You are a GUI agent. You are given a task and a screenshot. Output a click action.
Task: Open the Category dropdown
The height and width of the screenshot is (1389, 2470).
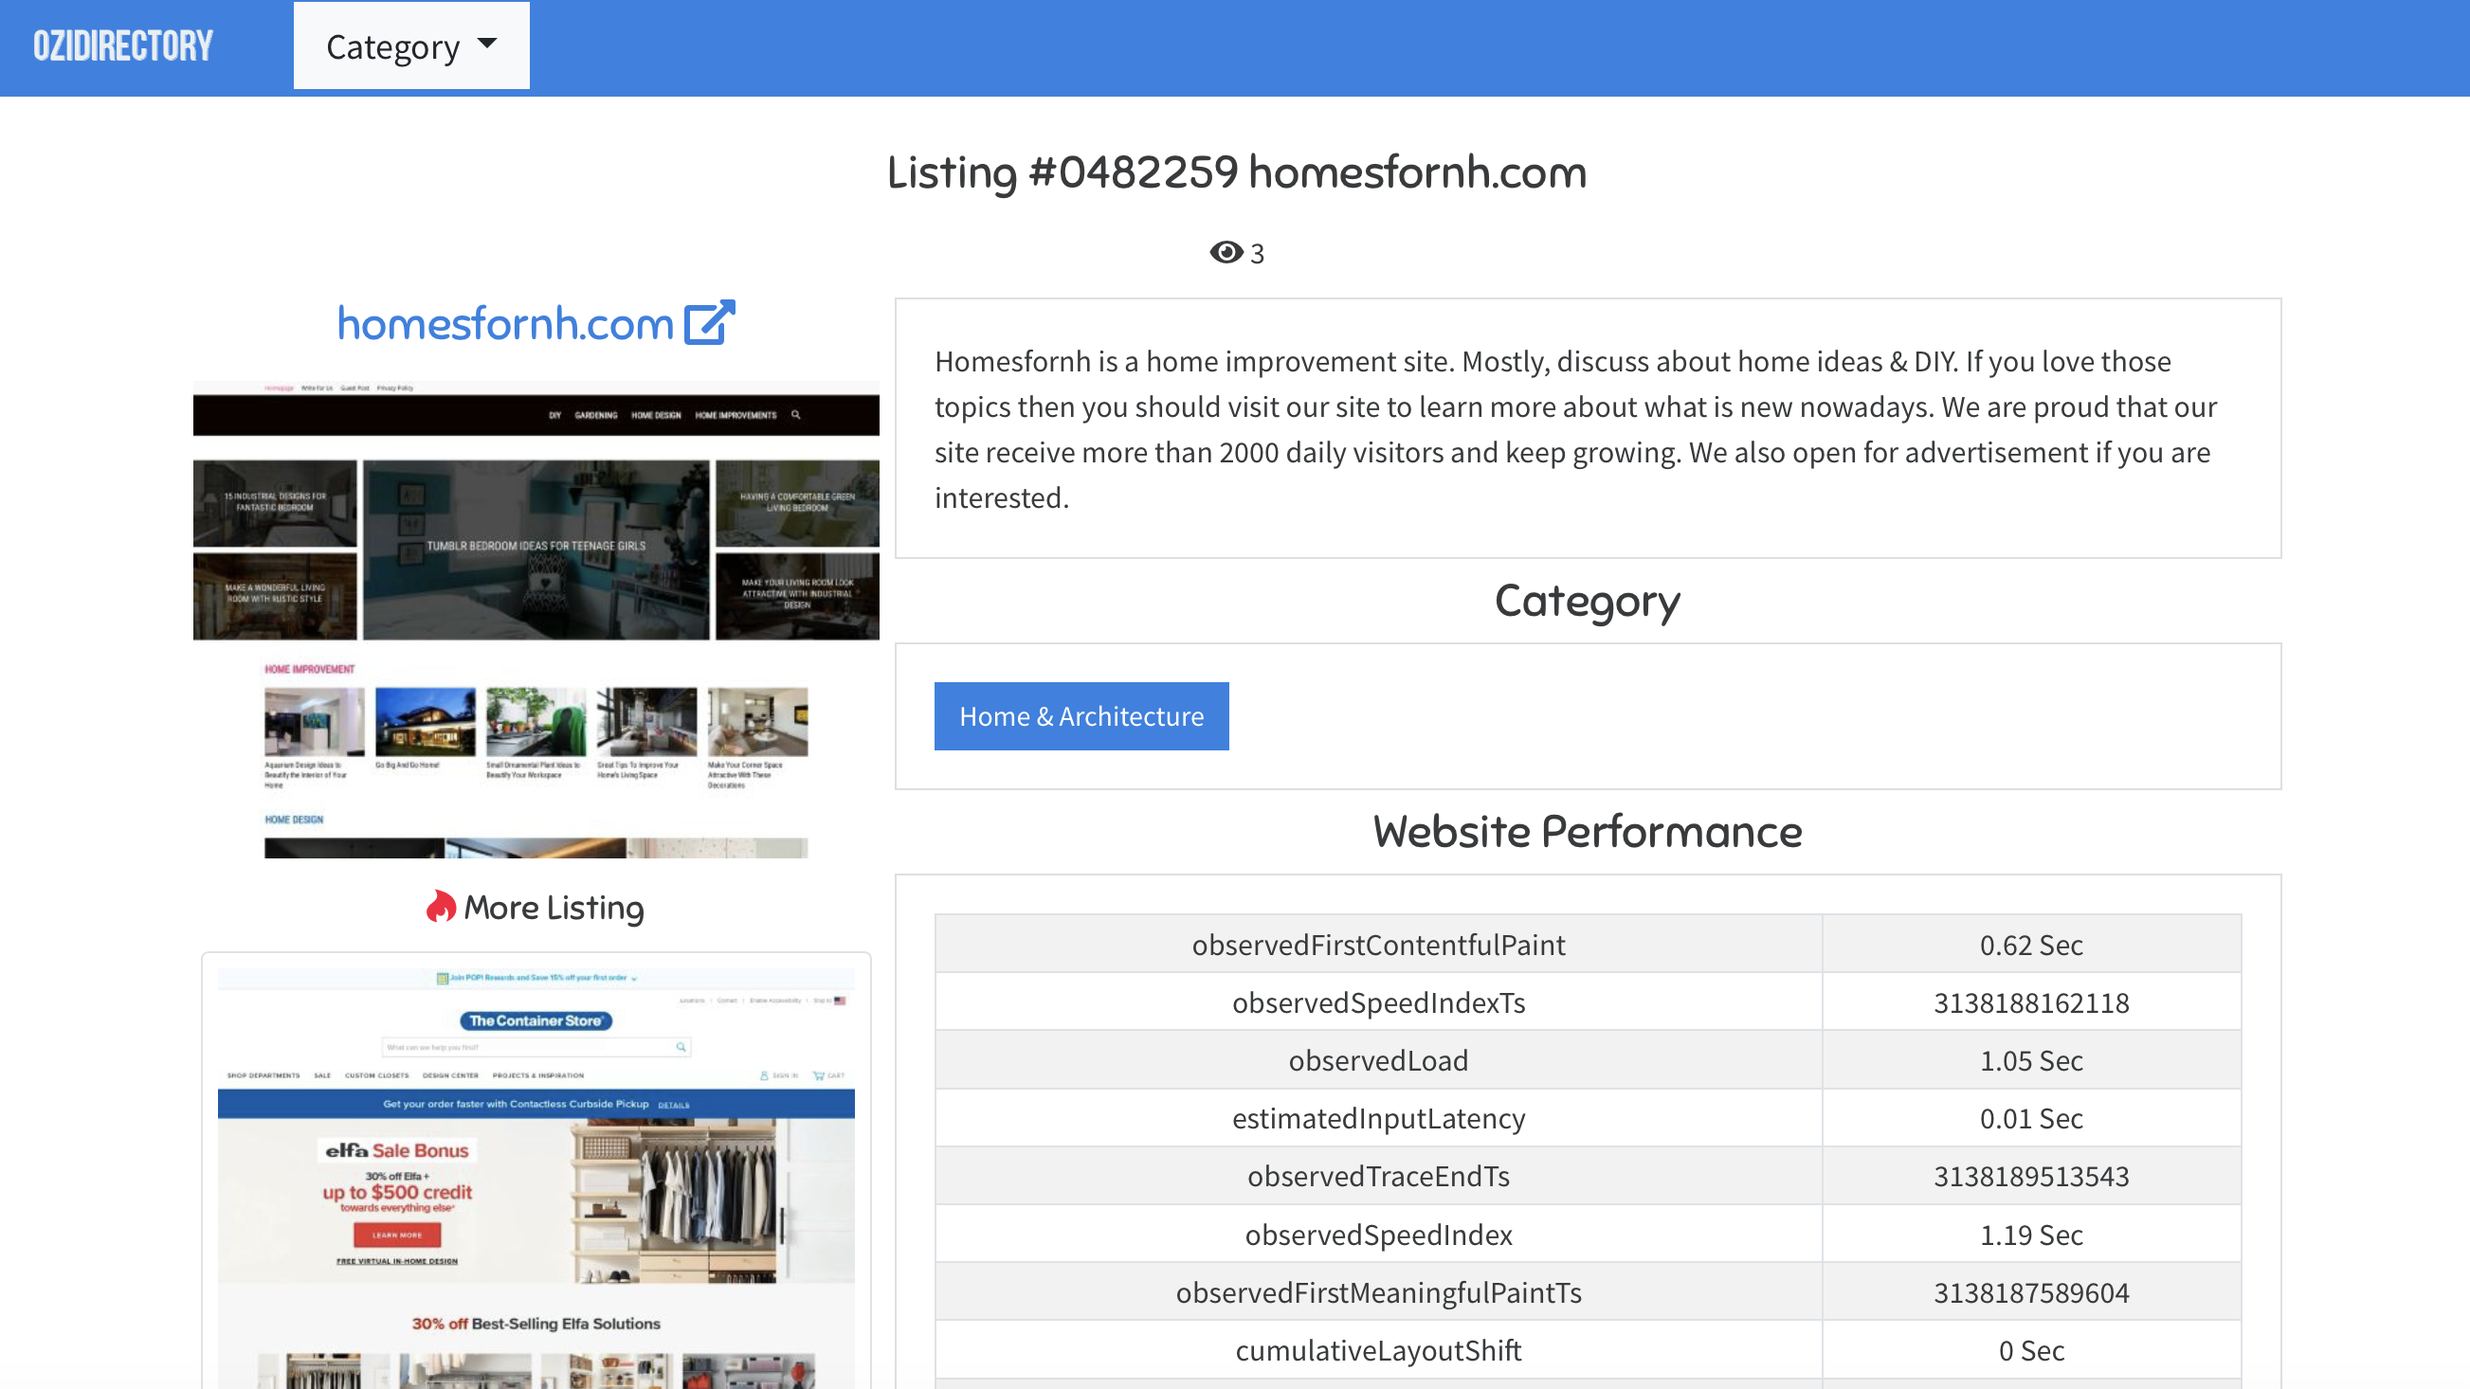410,45
